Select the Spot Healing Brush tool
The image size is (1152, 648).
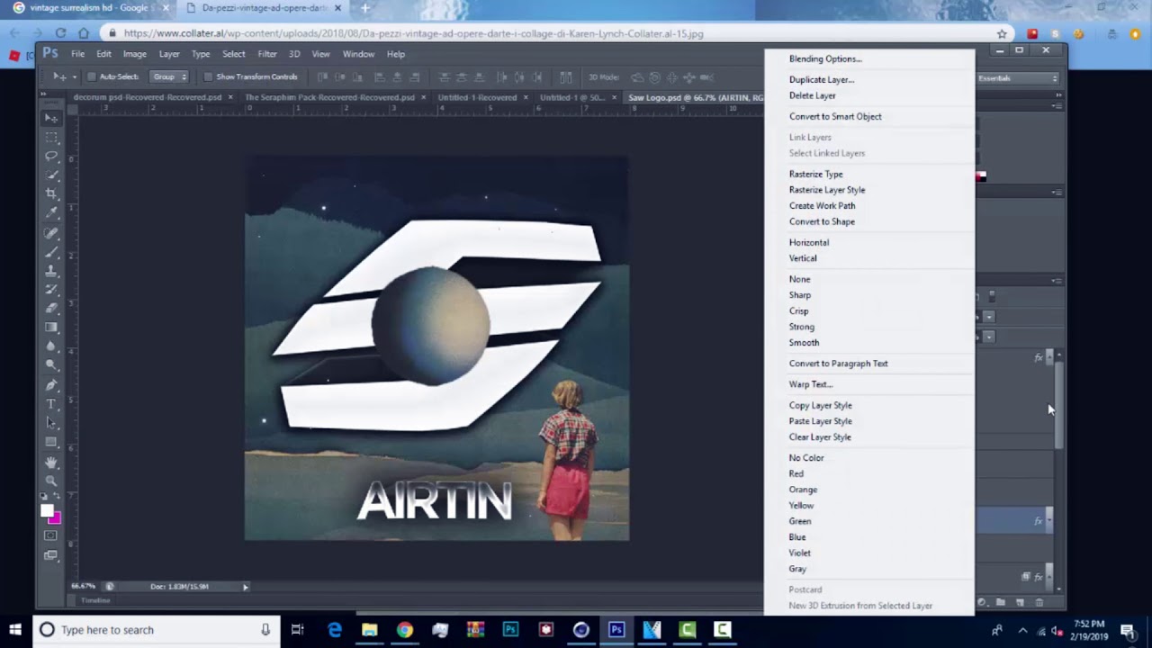pos(51,232)
